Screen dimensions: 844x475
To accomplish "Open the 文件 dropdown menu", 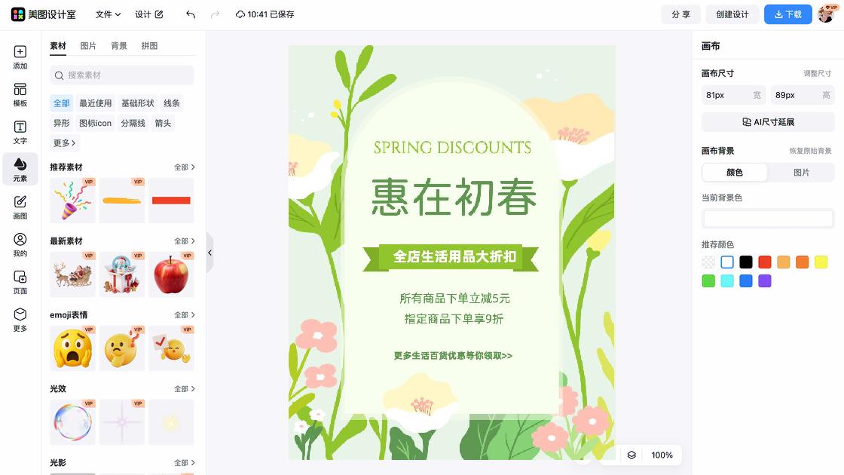I will pos(108,14).
